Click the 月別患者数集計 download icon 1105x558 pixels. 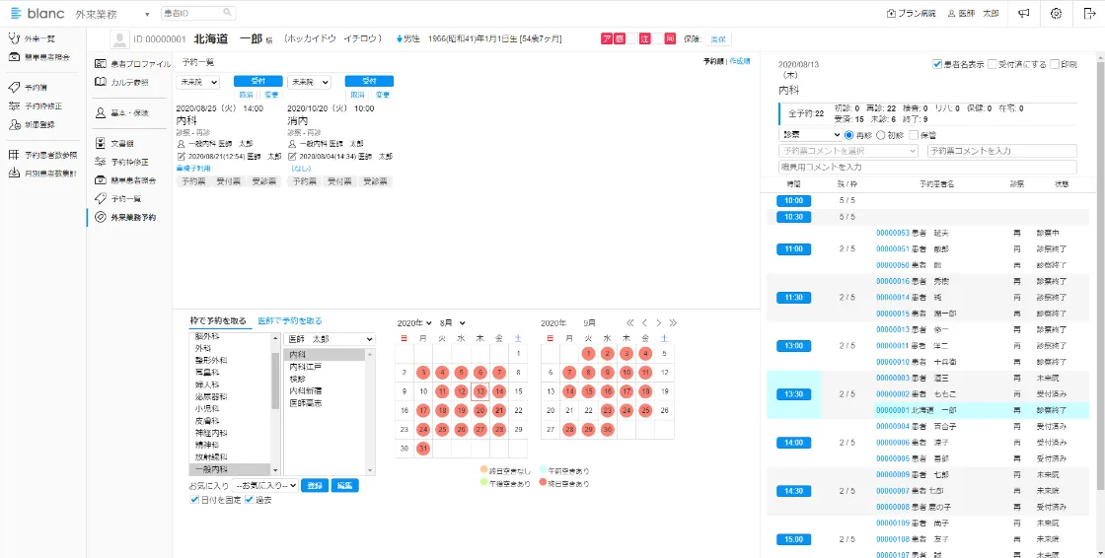click(x=14, y=174)
